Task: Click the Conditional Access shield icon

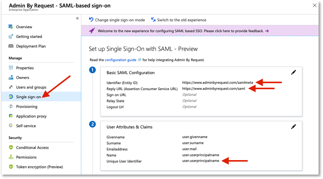Action: pyautogui.click(x=11, y=147)
